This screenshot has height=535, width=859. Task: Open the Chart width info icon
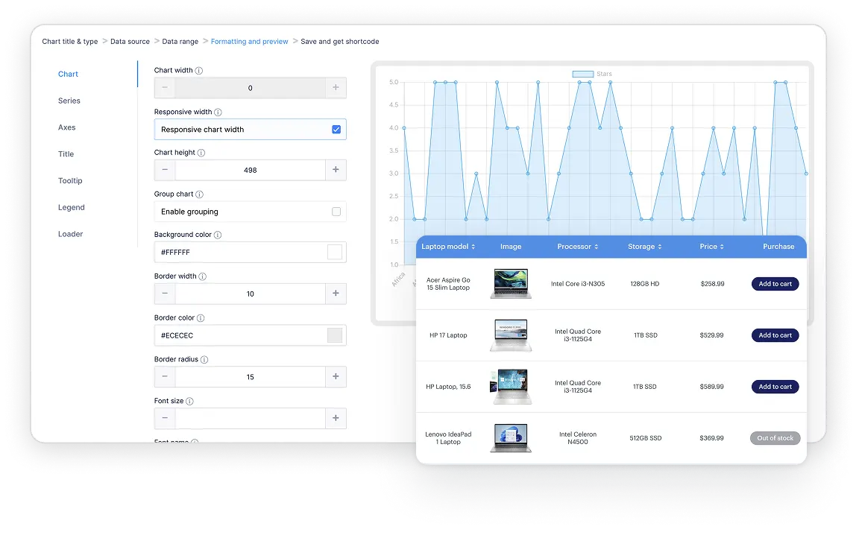point(199,71)
